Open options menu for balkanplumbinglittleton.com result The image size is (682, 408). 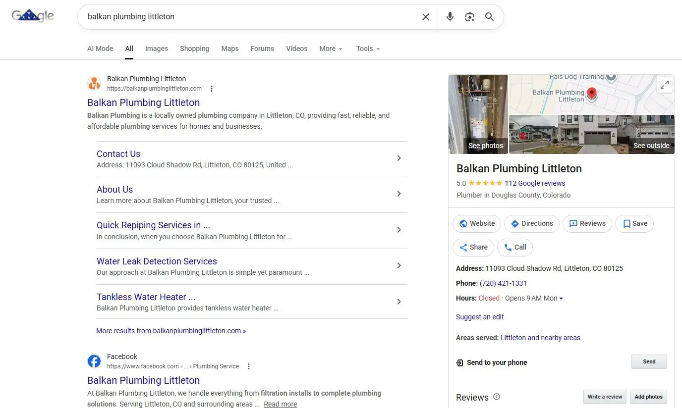pos(212,89)
